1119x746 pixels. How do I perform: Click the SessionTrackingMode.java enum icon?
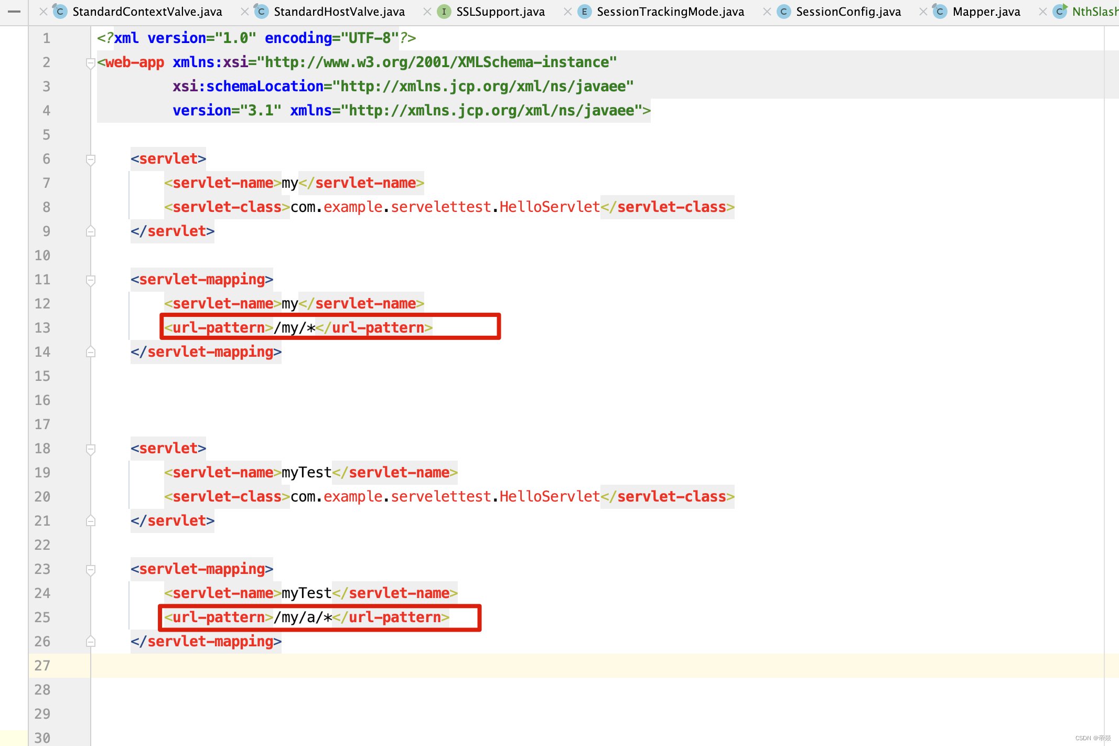(x=584, y=12)
